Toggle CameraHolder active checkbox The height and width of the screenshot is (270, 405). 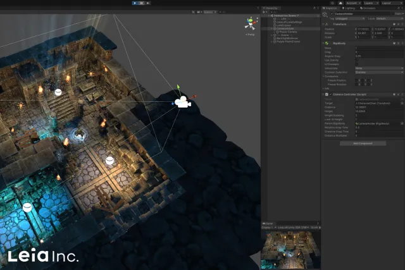click(332, 14)
